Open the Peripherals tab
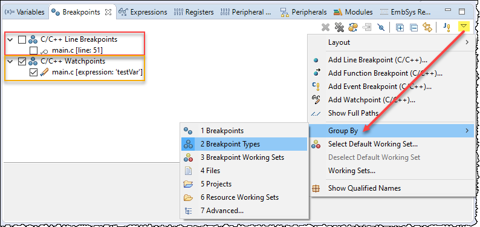This screenshot has height=227, width=480. [303, 12]
